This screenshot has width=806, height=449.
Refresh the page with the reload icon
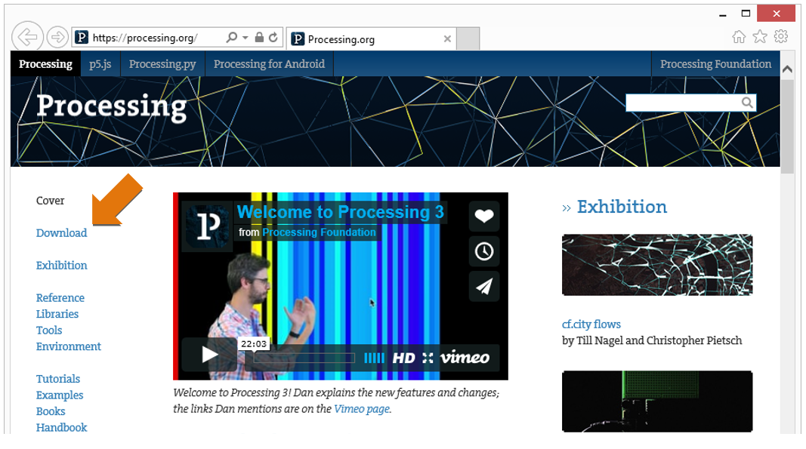pyautogui.click(x=273, y=37)
